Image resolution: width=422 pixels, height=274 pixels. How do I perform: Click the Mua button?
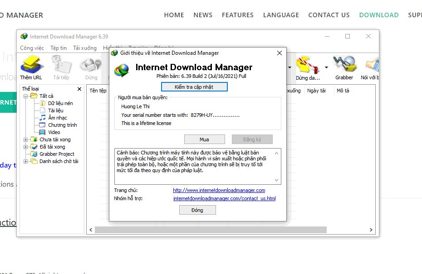[205, 139]
